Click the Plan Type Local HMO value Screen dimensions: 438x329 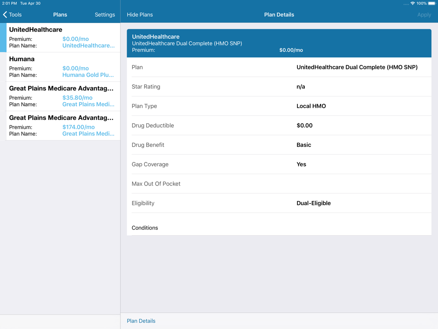tap(311, 106)
